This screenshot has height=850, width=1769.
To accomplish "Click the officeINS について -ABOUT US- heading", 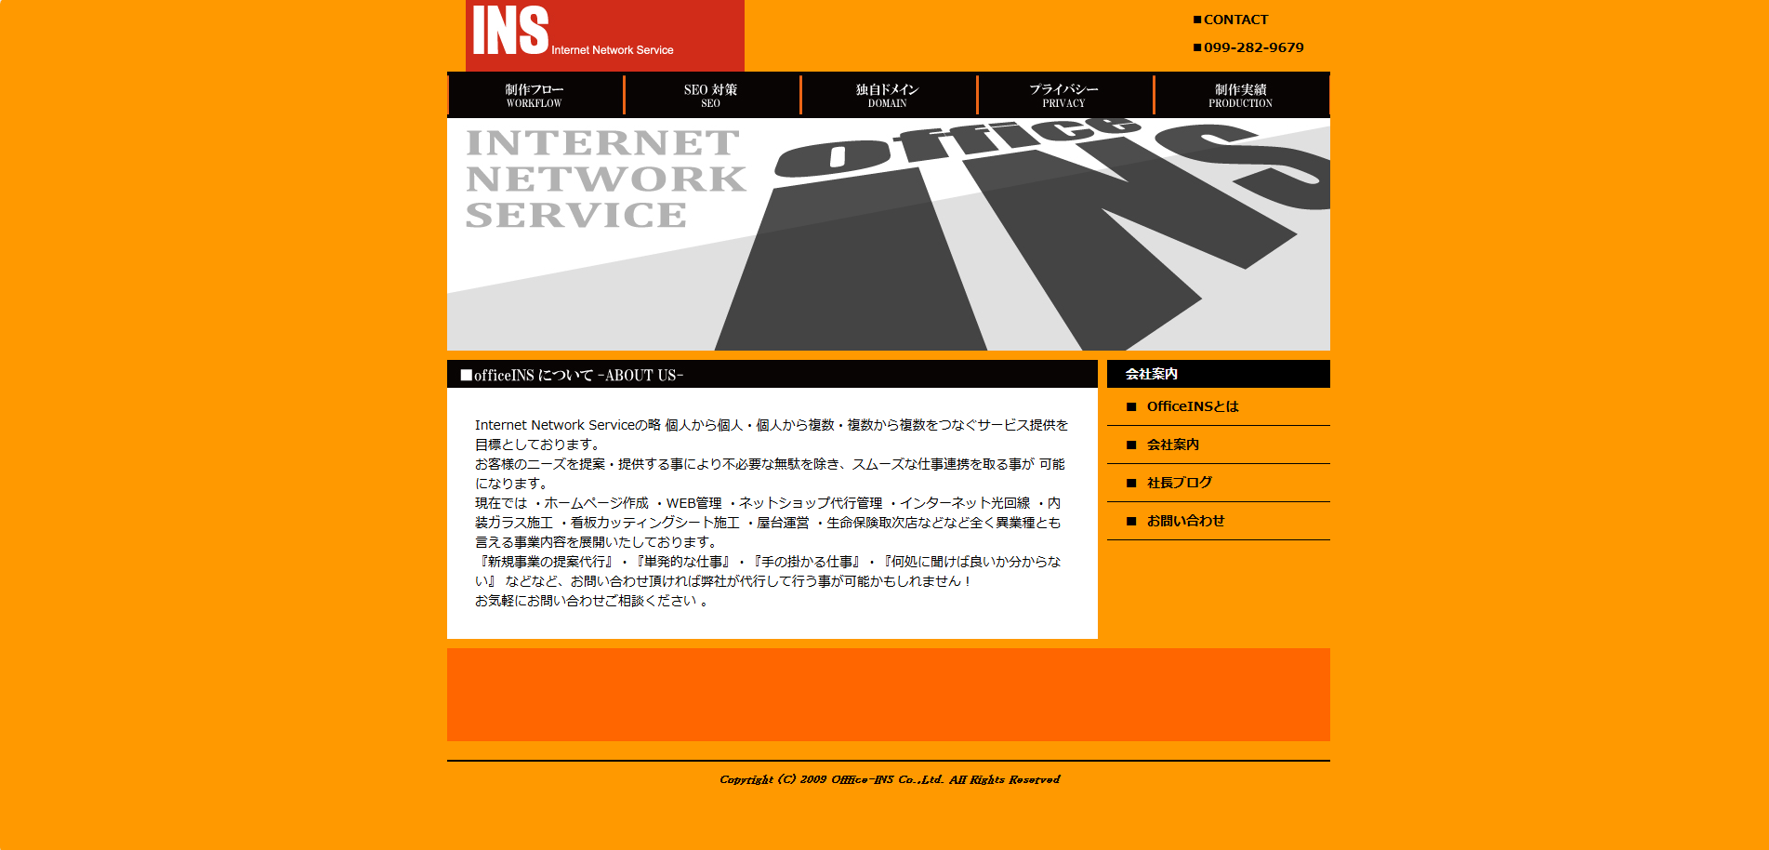I will (772, 375).
